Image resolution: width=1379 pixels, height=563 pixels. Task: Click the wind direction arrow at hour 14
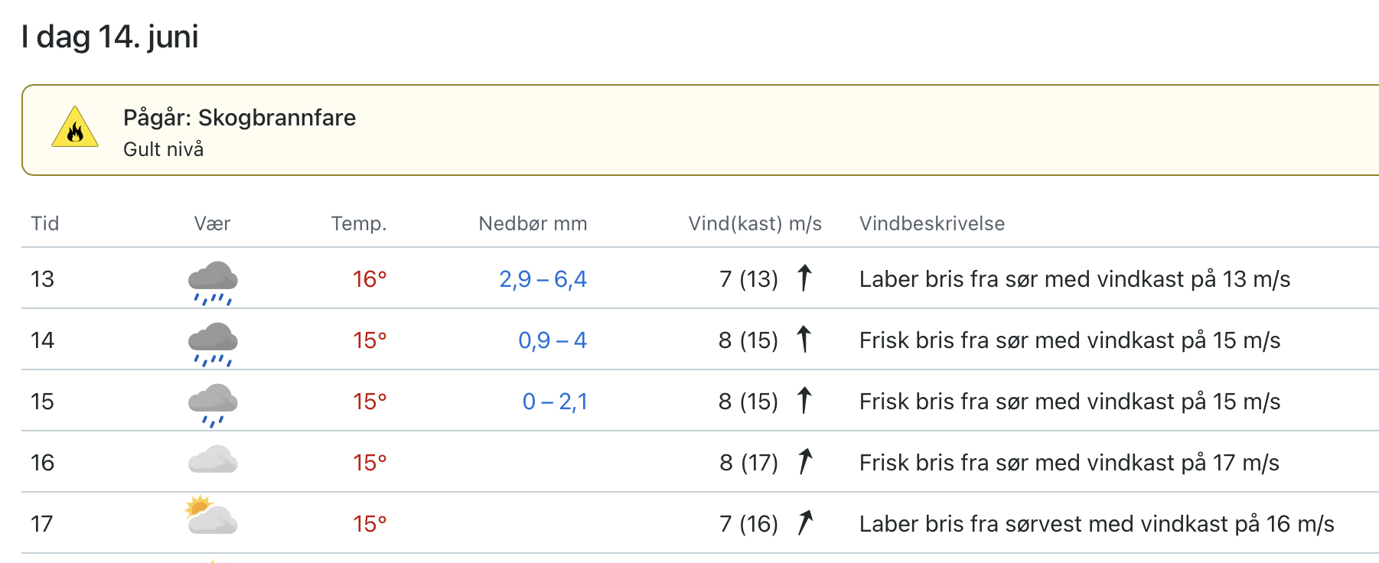pos(804,340)
